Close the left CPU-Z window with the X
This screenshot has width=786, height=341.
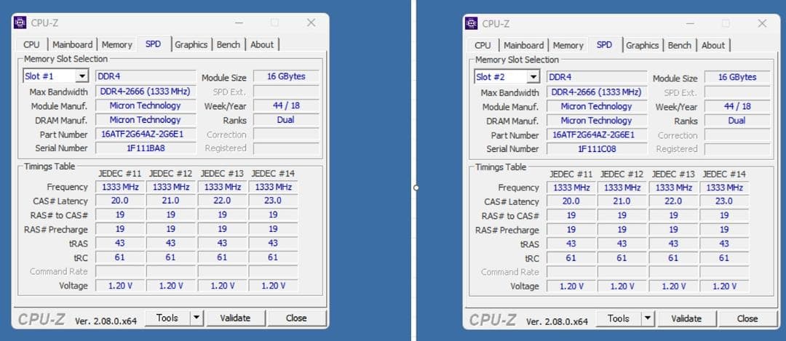pyautogui.click(x=311, y=23)
